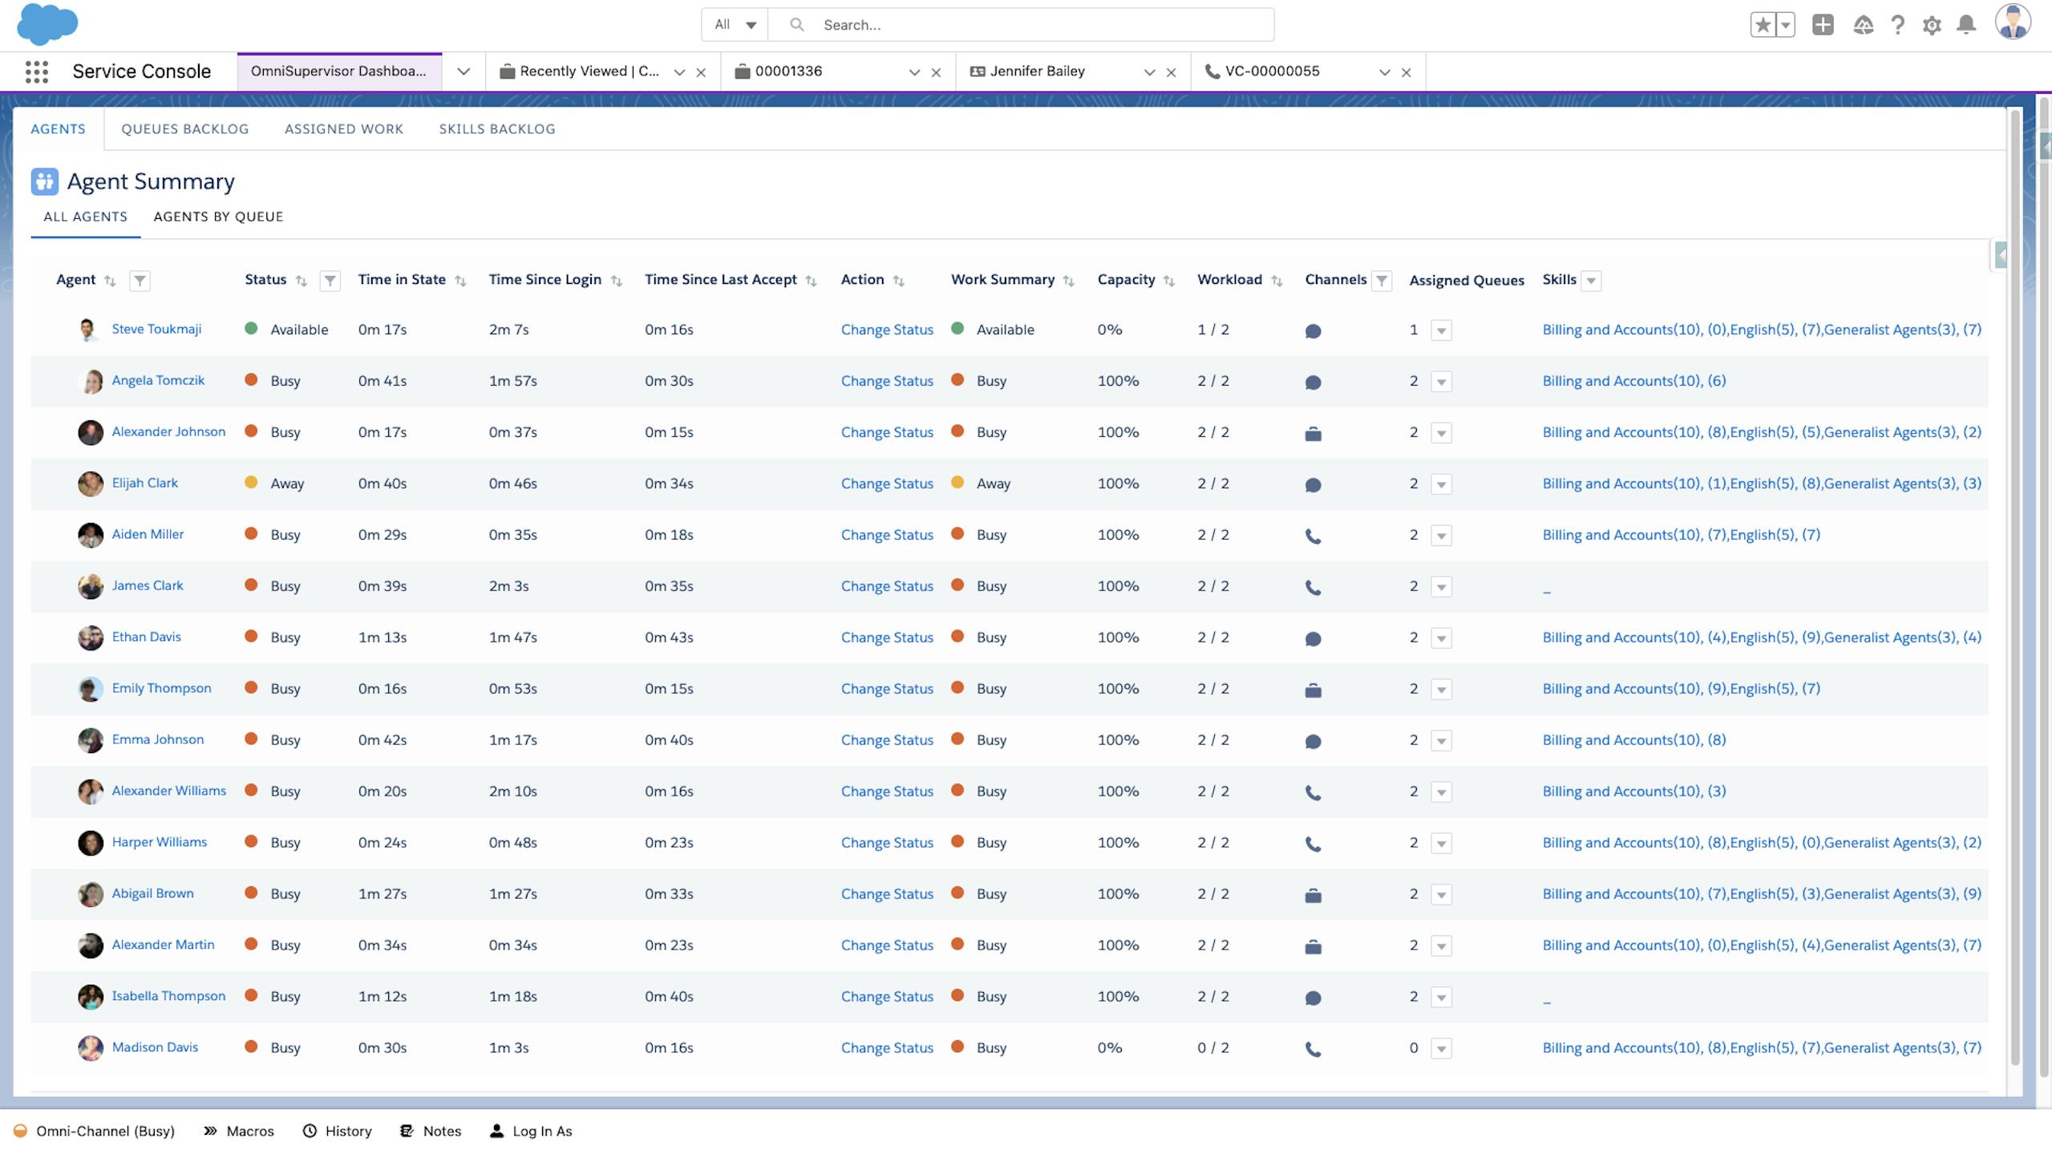
Task: Open the Setup gear icon
Action: [1932, 26]
